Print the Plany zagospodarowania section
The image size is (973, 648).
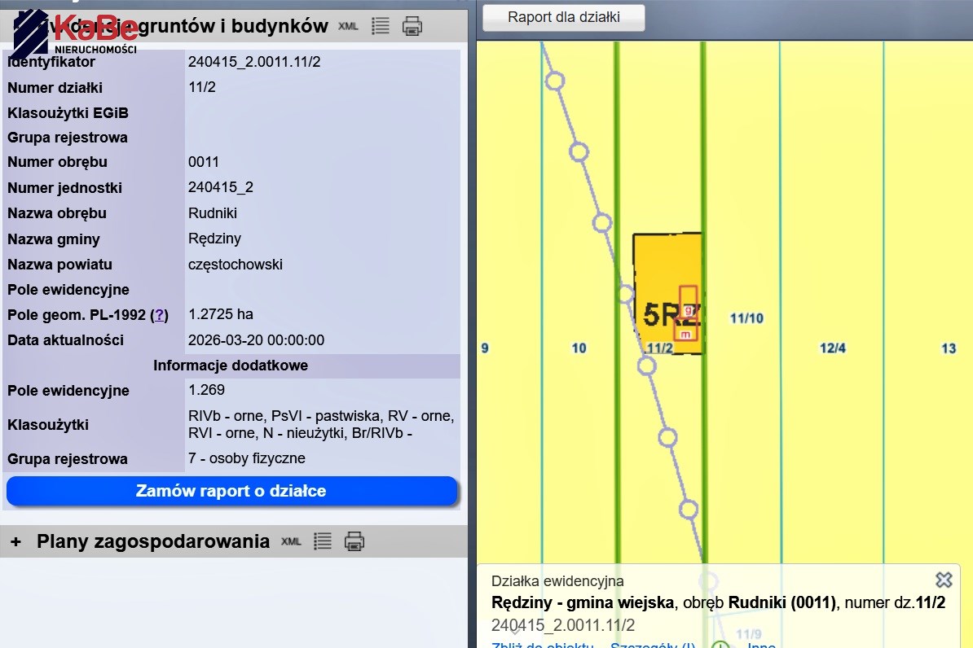pyautogui.click(x=354, y=541)
